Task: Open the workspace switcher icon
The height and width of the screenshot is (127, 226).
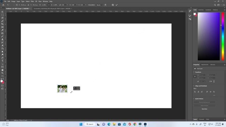Action: (219, 5)
